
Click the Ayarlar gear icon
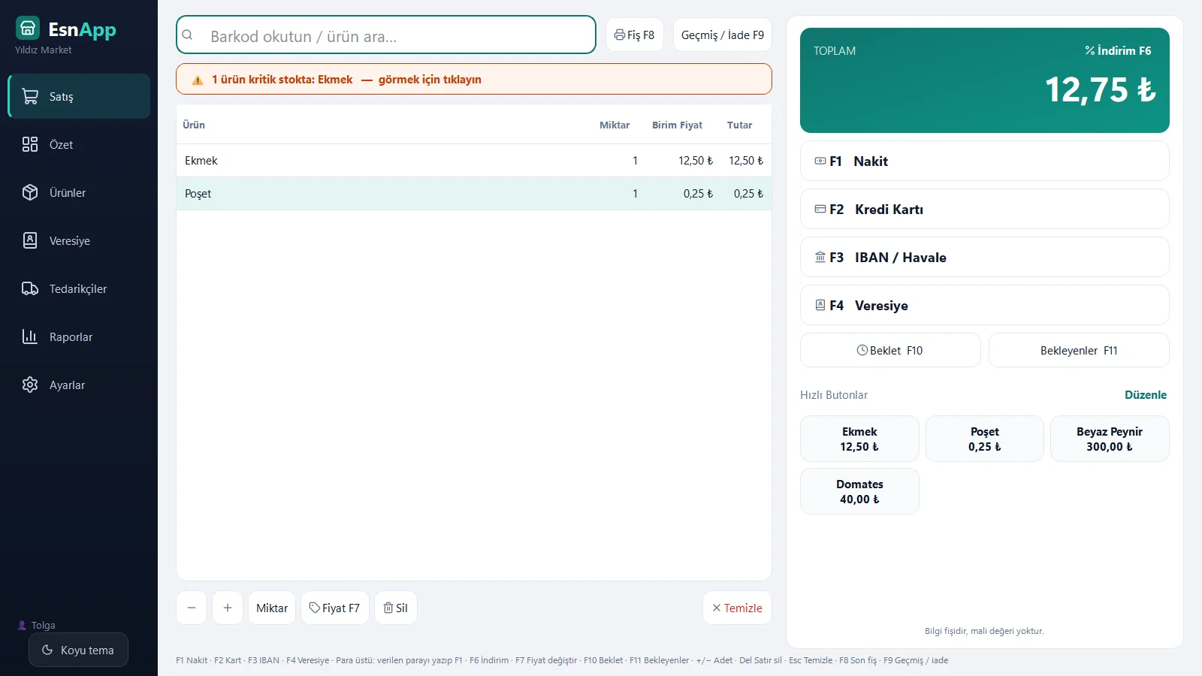pos(30,385)
